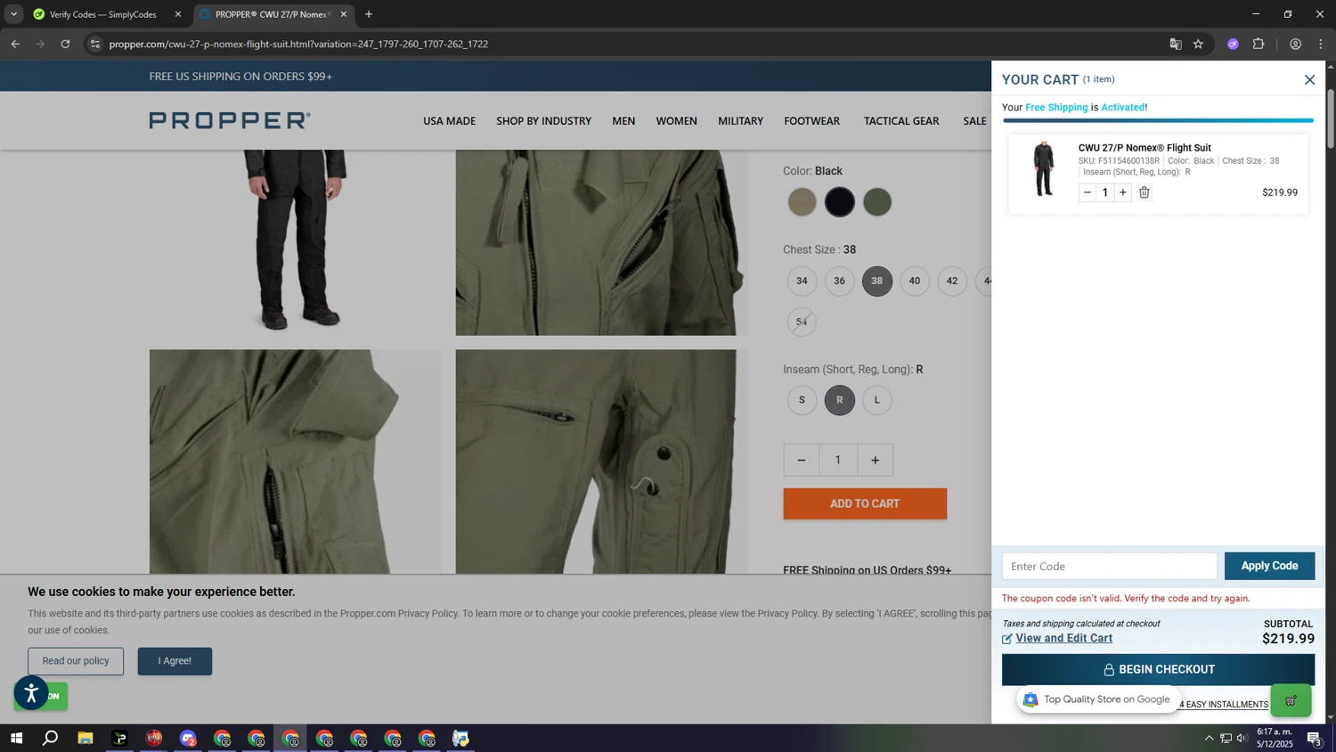Choose chest size 36
The image size is (1336, 752).
coord(839,281)
